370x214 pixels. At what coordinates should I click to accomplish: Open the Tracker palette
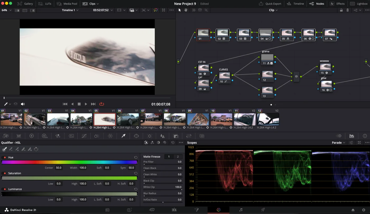150,136
